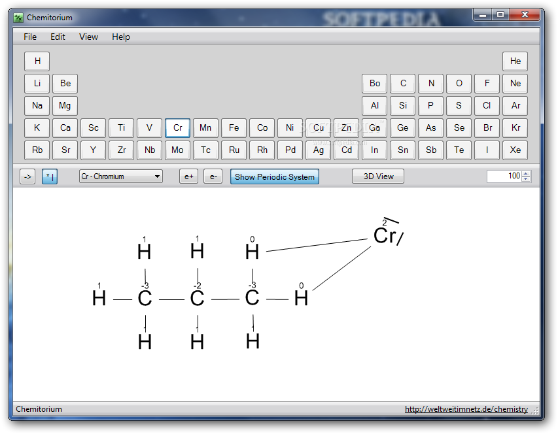Choose Nitrogen (N) element button
This screenshot has width=558, height=434.
pyautogui.click(x=430, y=84)
